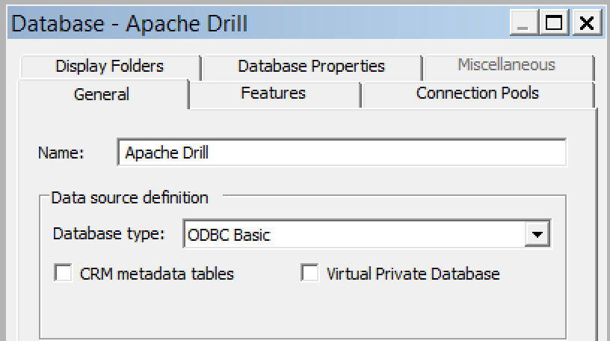610x341 pixels.
Task: Enable the CRM metadata tables checkbox
Action: pyautogui.click(x=63, y=273)
